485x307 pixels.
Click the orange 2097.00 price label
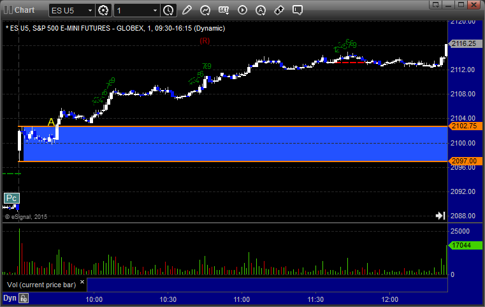pyautogui.click(x=465, y=161)
